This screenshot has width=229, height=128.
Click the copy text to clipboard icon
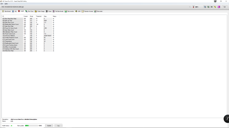click(x=205, y=7)
